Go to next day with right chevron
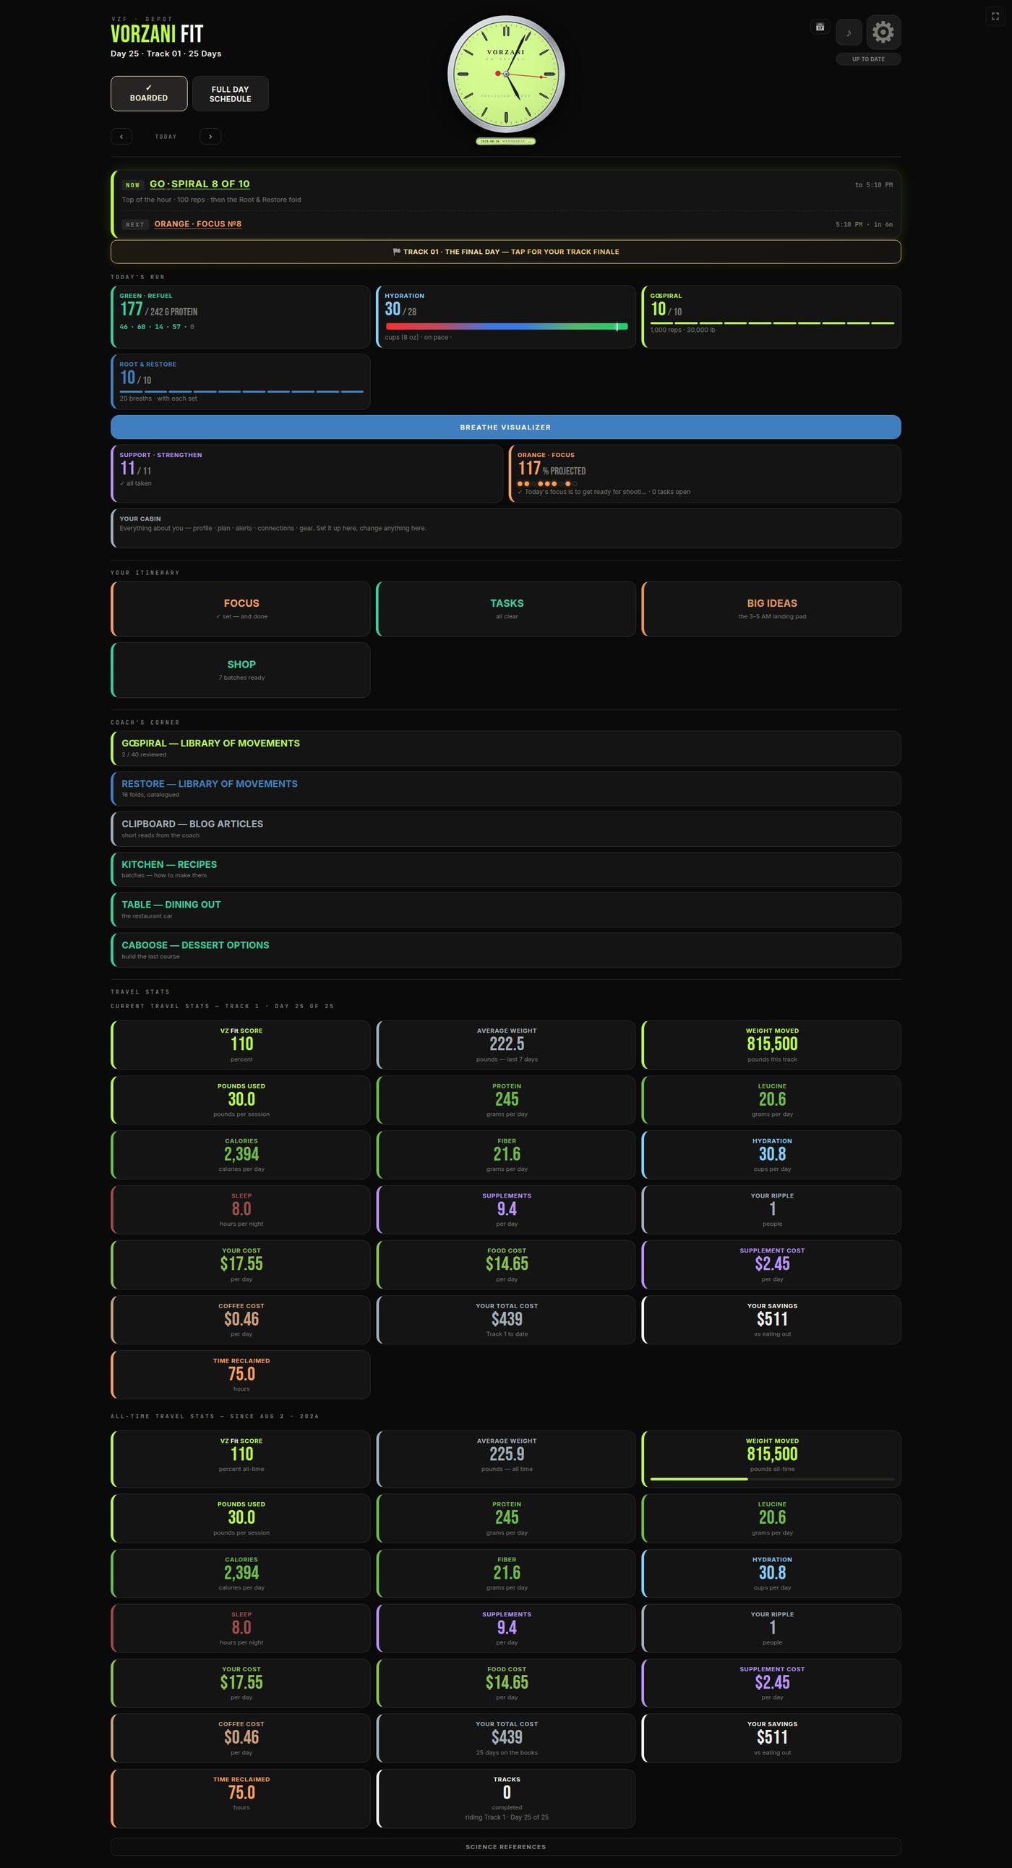 tap(210, 137)
